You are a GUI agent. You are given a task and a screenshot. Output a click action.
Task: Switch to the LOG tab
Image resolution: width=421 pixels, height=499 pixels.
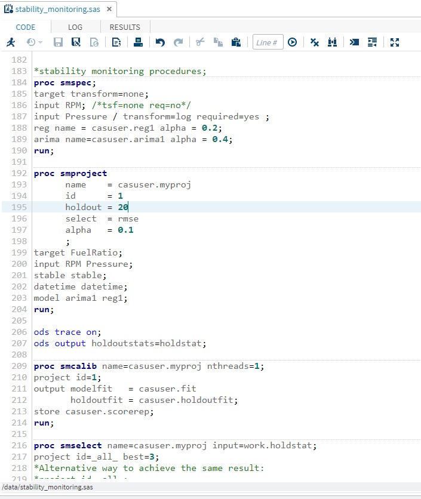(75, 27)
